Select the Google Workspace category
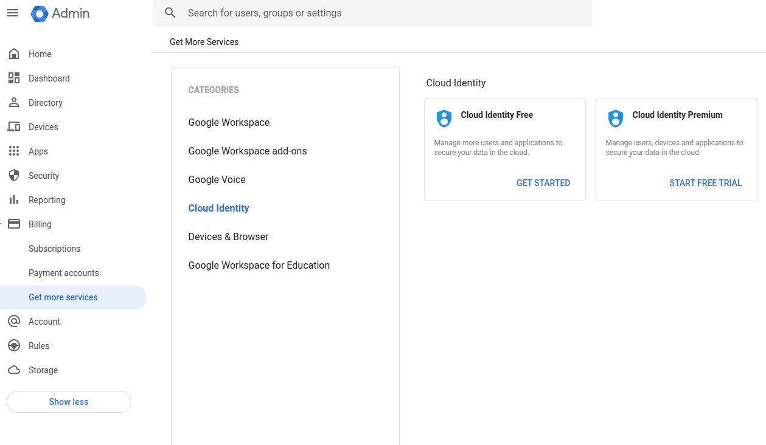Viewport: 766px width, 445px height. click(229, 122)
